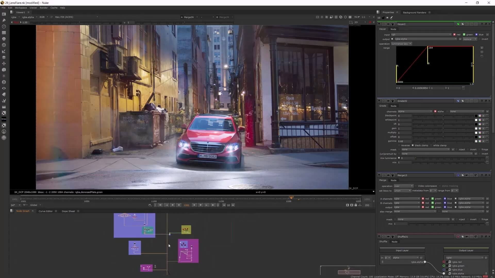Open Shuffle31 input layer alpha dropdown
Viewport: 495px width, 278px height.
405,258
